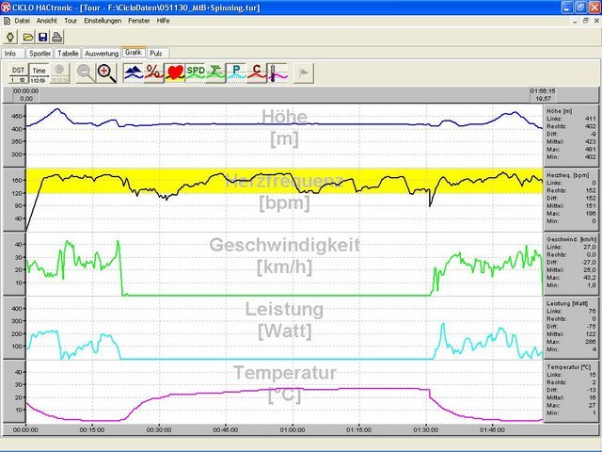Save the tour using the floppy disk icon
602x452 pixels.
(x=42, y=37)
